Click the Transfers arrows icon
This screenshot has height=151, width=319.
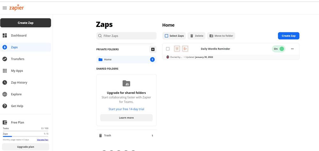[5, 59]
